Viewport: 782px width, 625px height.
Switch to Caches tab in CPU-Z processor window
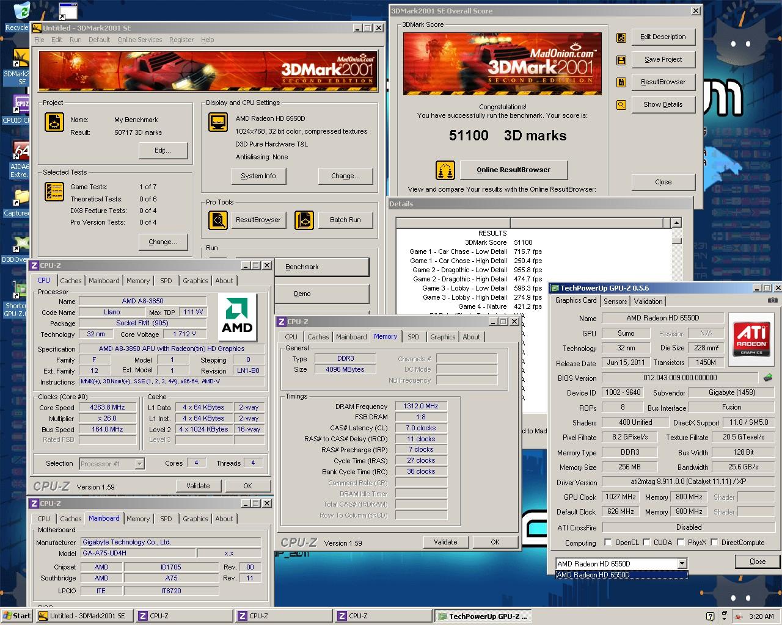click(x=71, y=281)
